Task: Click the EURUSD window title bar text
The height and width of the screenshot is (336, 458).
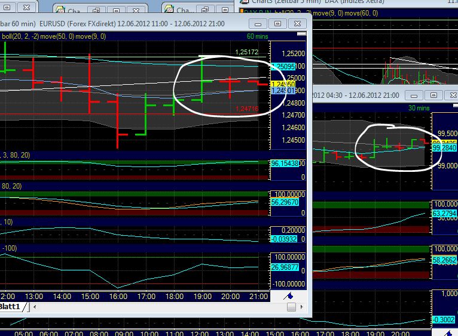Action: (112, 24)
